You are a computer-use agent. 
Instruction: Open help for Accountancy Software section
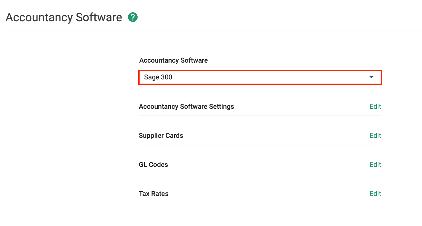pos(132,17)
